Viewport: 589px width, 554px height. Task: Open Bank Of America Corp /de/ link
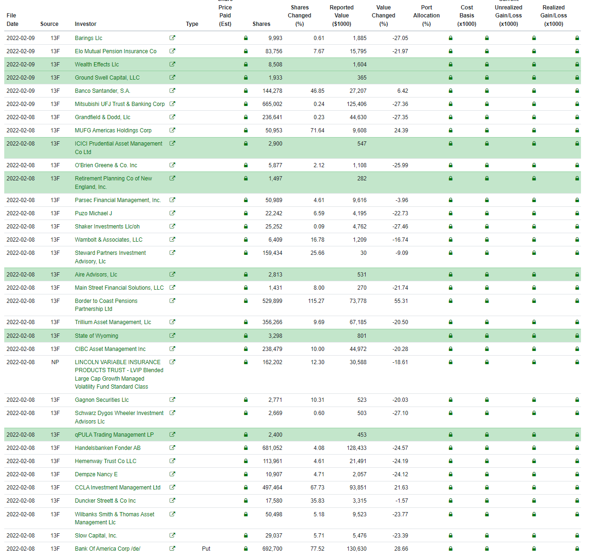[x=107, y=549]
